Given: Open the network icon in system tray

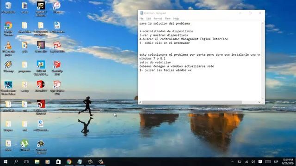Looking at the screenshot, I should pyautogui.click(x=247, y=162).
